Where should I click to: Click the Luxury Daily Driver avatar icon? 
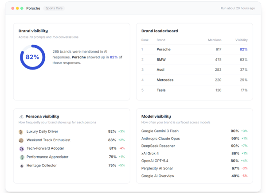click(21, 131)
